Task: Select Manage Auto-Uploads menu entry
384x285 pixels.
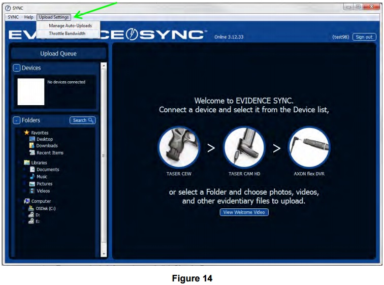Action: coord(70,25)
